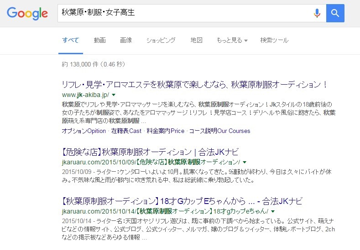Open the リフレ・見学・アロマエステ result title

195,85
